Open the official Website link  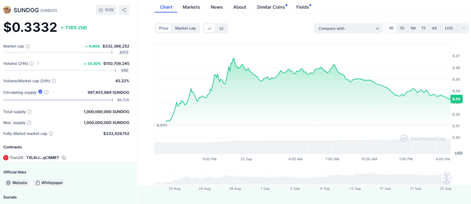tap(17, 183)
